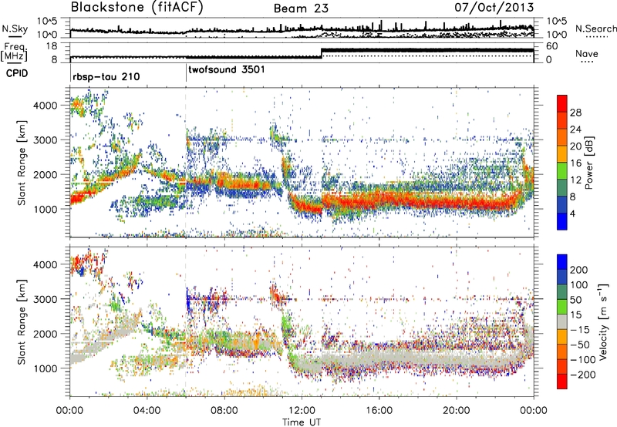Click the "16" power colorbar tick label
This screenshot has height=427, width=617.
(575, 163)
